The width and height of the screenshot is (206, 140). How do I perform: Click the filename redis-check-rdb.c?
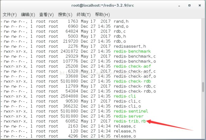pos(135,86)
